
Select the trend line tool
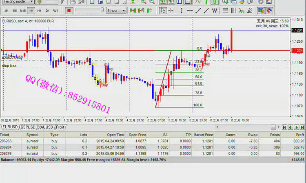[198, 10]
